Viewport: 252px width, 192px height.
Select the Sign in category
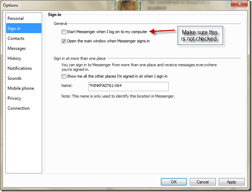(24, 28)
